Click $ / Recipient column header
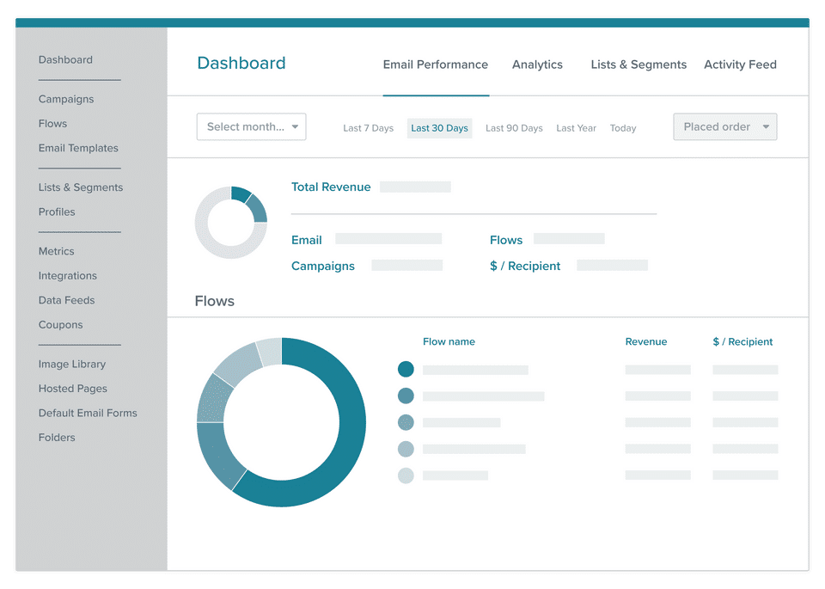Viewport: 825px width, 589px height. coord(742,341)
